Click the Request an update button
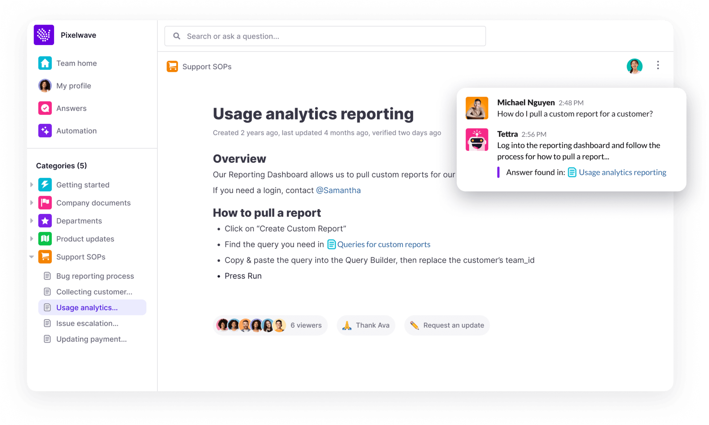 (x=447, y=325)
